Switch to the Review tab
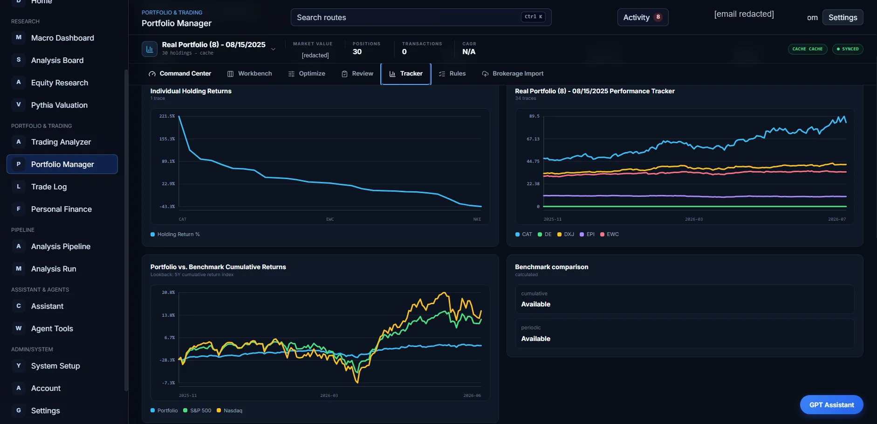 (x=357, y=74)
